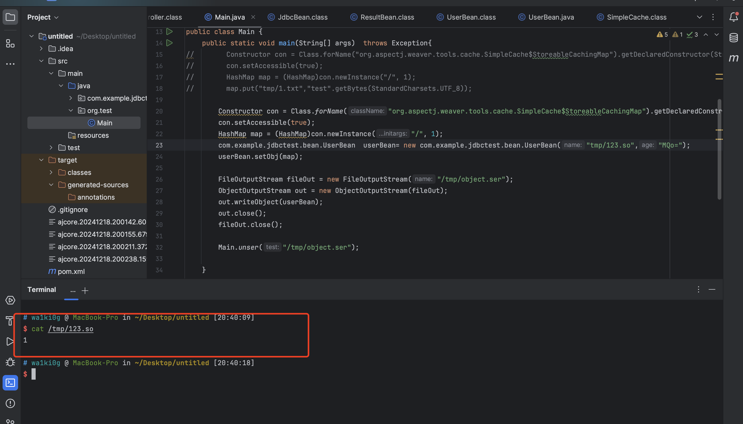The width and height of the screenshot is (743, 424).
Task: Switch to the UserBean.java tab
Action: tap(546, 17)
